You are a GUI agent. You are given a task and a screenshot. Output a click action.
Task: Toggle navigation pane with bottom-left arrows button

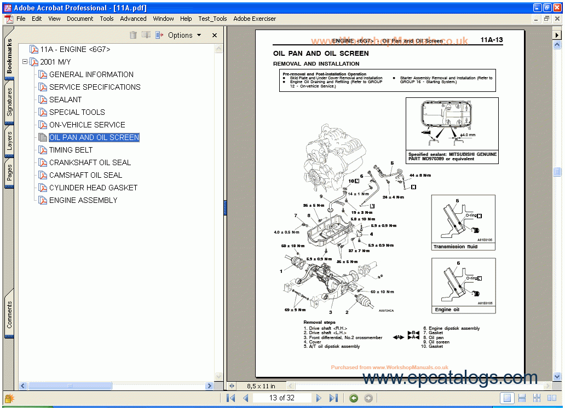click(x=232, y=386)
